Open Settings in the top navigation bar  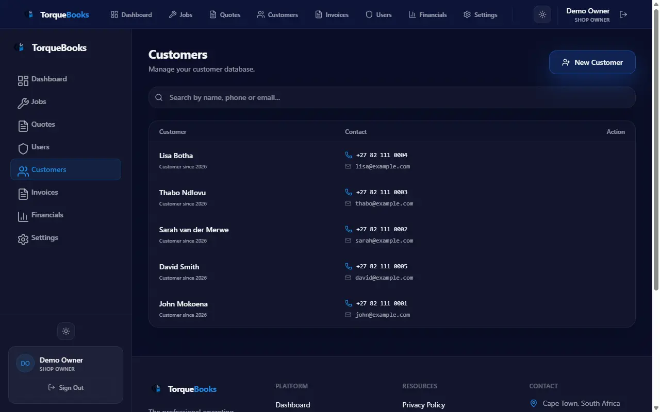pos(481,14)
